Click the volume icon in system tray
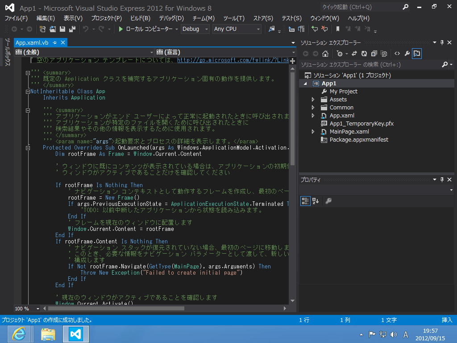Image resolution: width=457 pixels, height=343 pixels. tap(394, 335)
